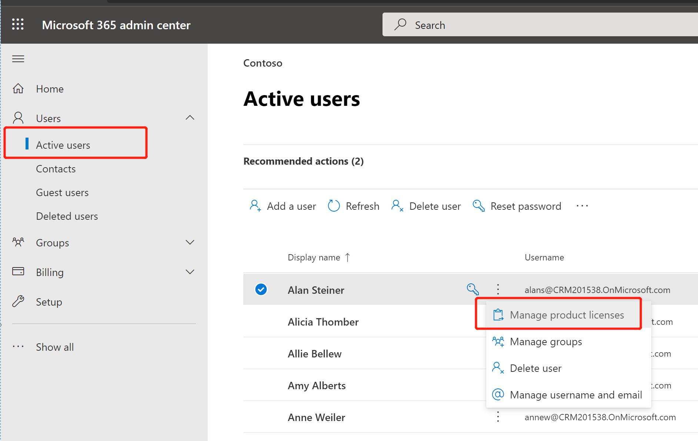The image size is (698, 441).
Task: Select Manage groups menu item
Action: pyautogui.click(x=568, y=341)
